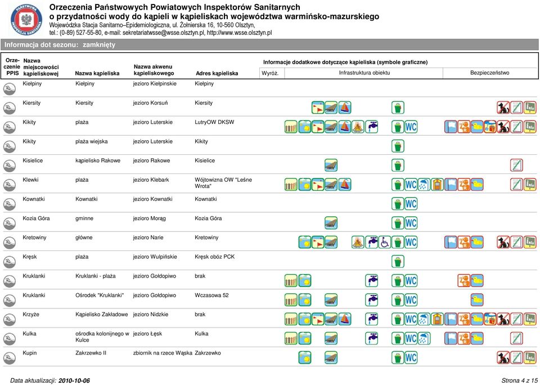Viewport: 540px width, 385px height.
Task: Click "jezioro Kiełpinskie" lake name
Action: coord(155,84)
